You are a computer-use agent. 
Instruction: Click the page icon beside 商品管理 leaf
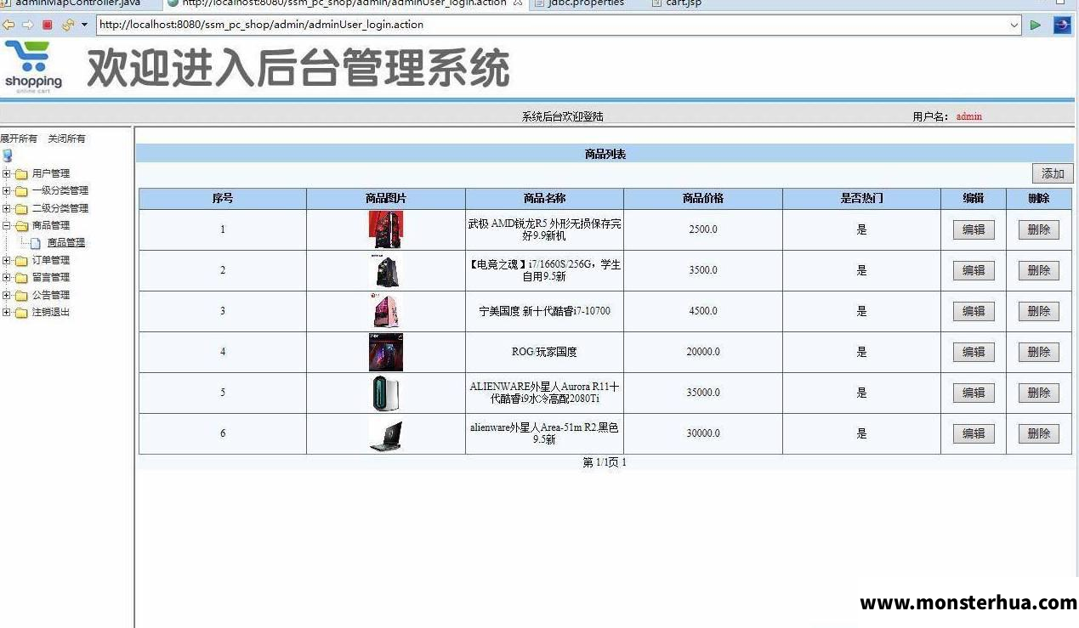point(36,243)
